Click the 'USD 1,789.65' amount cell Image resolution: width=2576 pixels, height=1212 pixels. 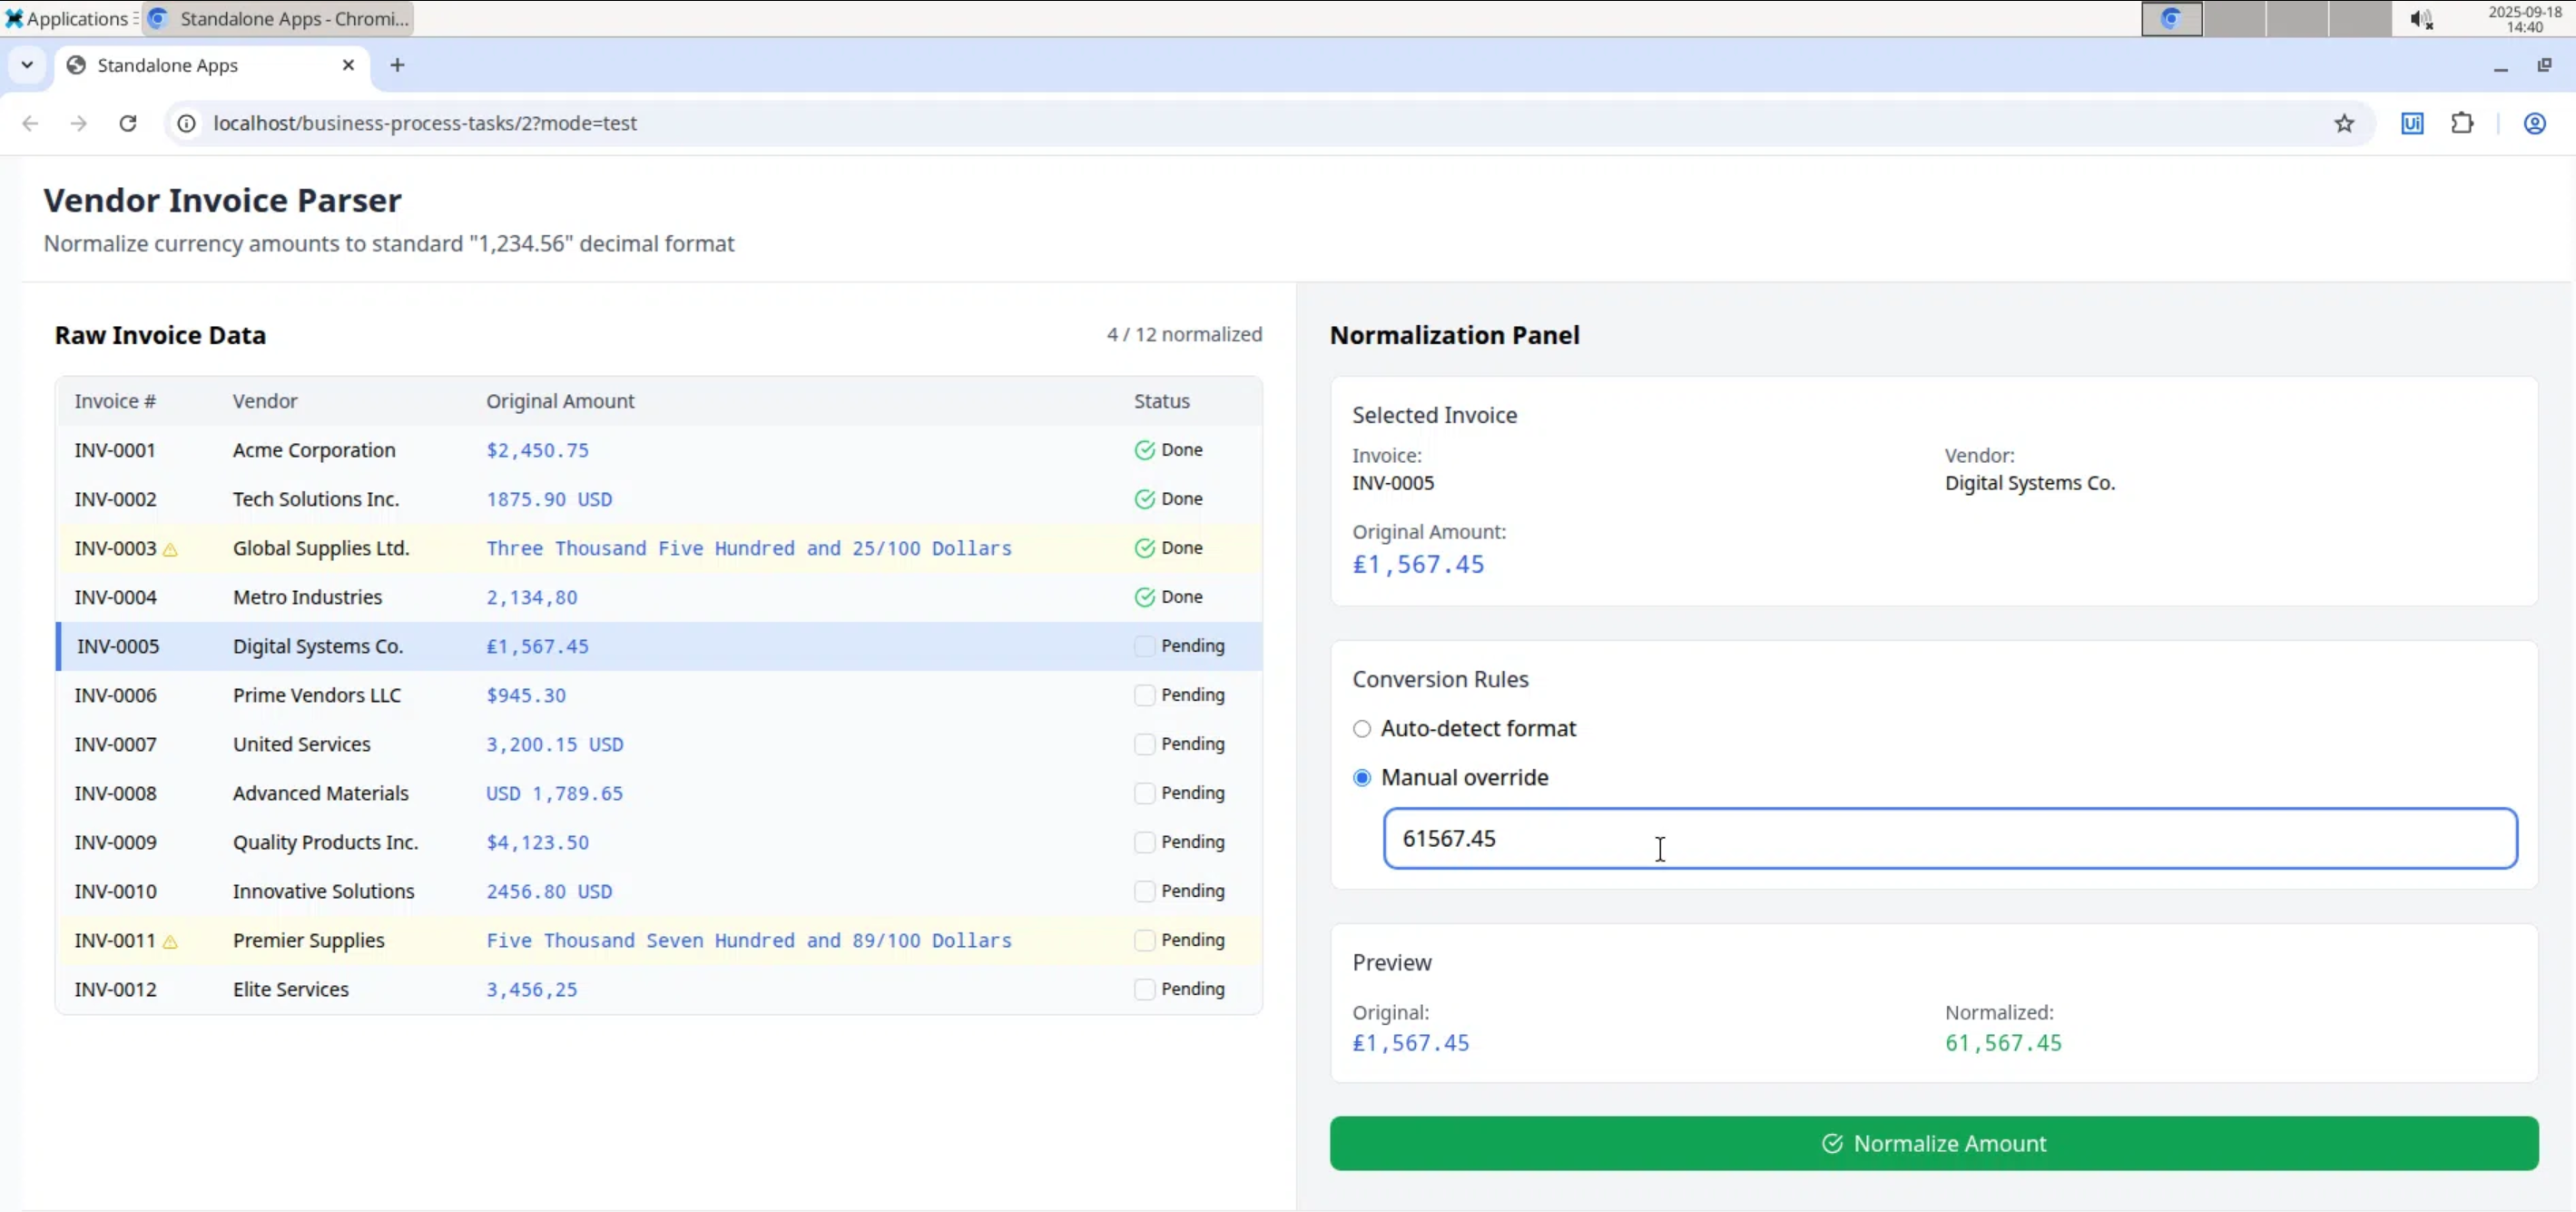tap(554, 793)
